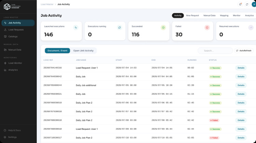The width and height of the screenshot is (256, 143).
Task: Click the Executions running sync icon
Action: click(119, 28)
